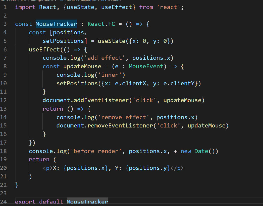Screen dimensions: 263x206
Task: Click the 'import' keyword on line 1
Action: [25, 7]
